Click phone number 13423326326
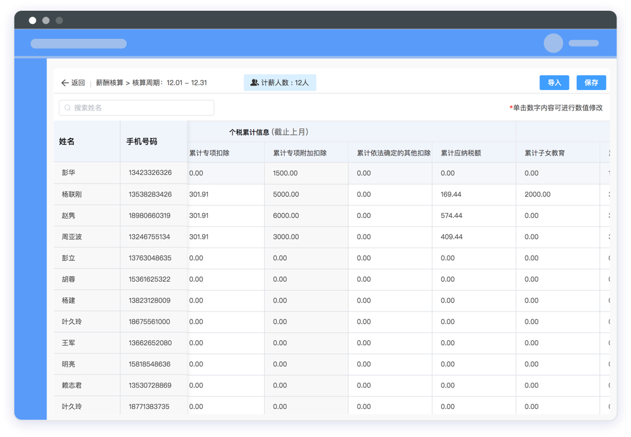631x437 pixels. [150, 173]
